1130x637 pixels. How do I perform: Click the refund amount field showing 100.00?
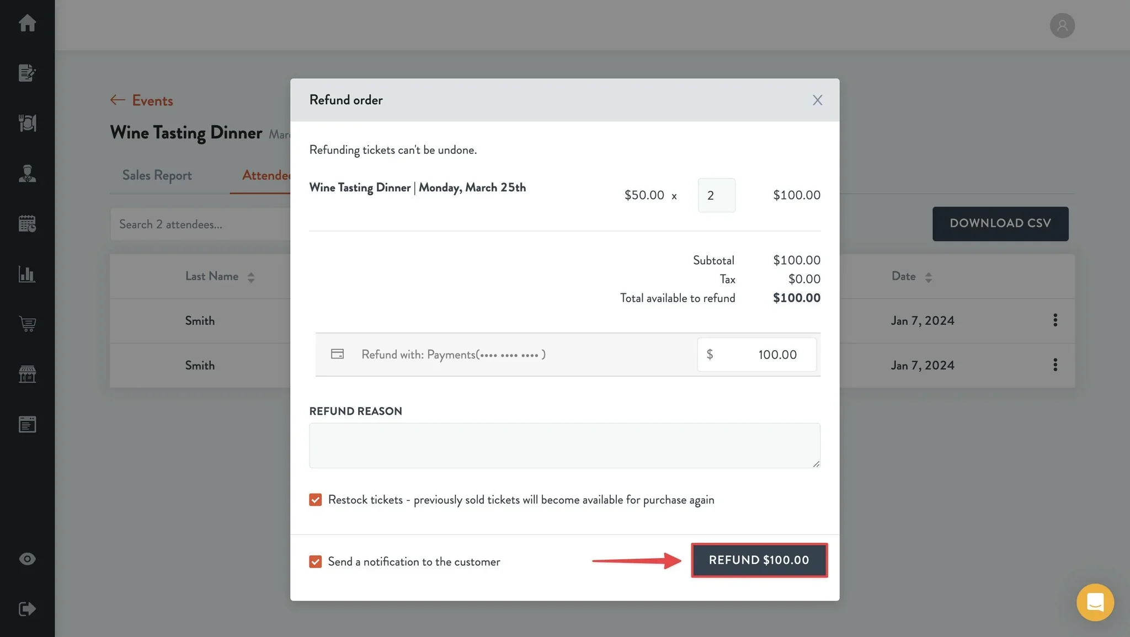[x=756, y=355]
